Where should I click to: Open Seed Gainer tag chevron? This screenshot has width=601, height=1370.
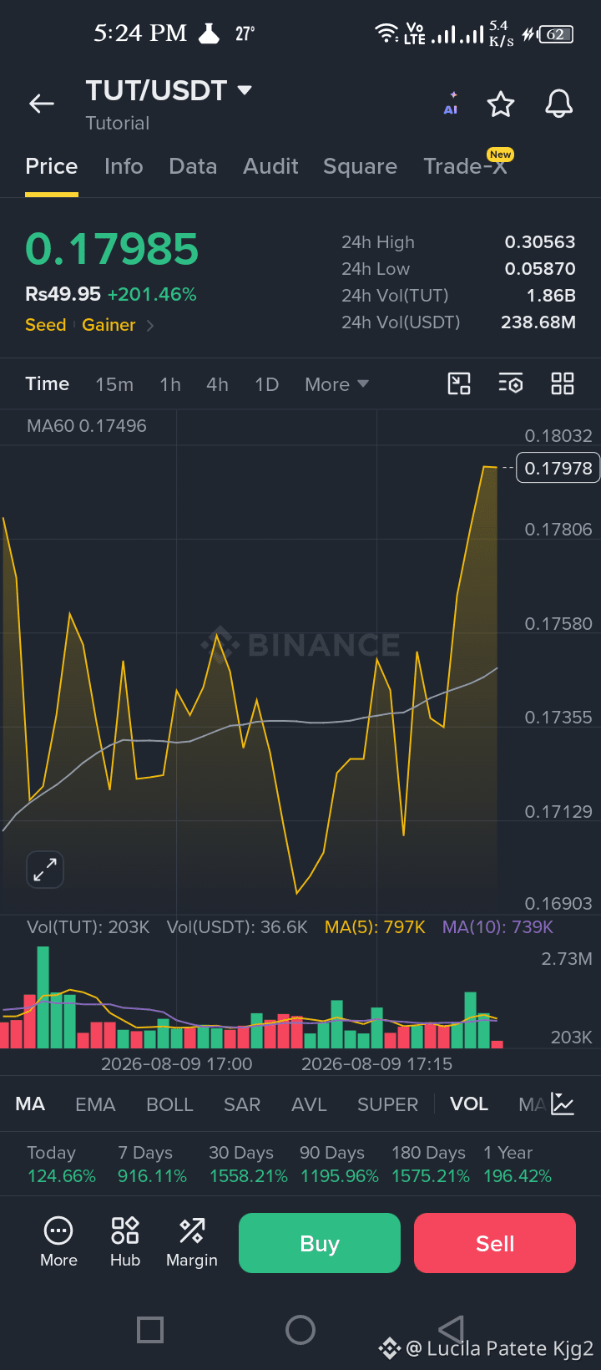pyautogui.click(x=150, y=325)
